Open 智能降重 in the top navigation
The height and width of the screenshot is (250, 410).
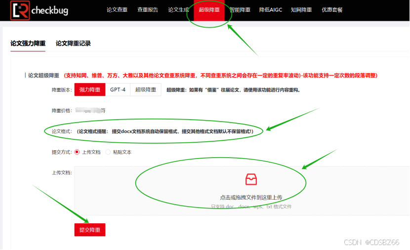pyautogui.click(x=240, y=10)
